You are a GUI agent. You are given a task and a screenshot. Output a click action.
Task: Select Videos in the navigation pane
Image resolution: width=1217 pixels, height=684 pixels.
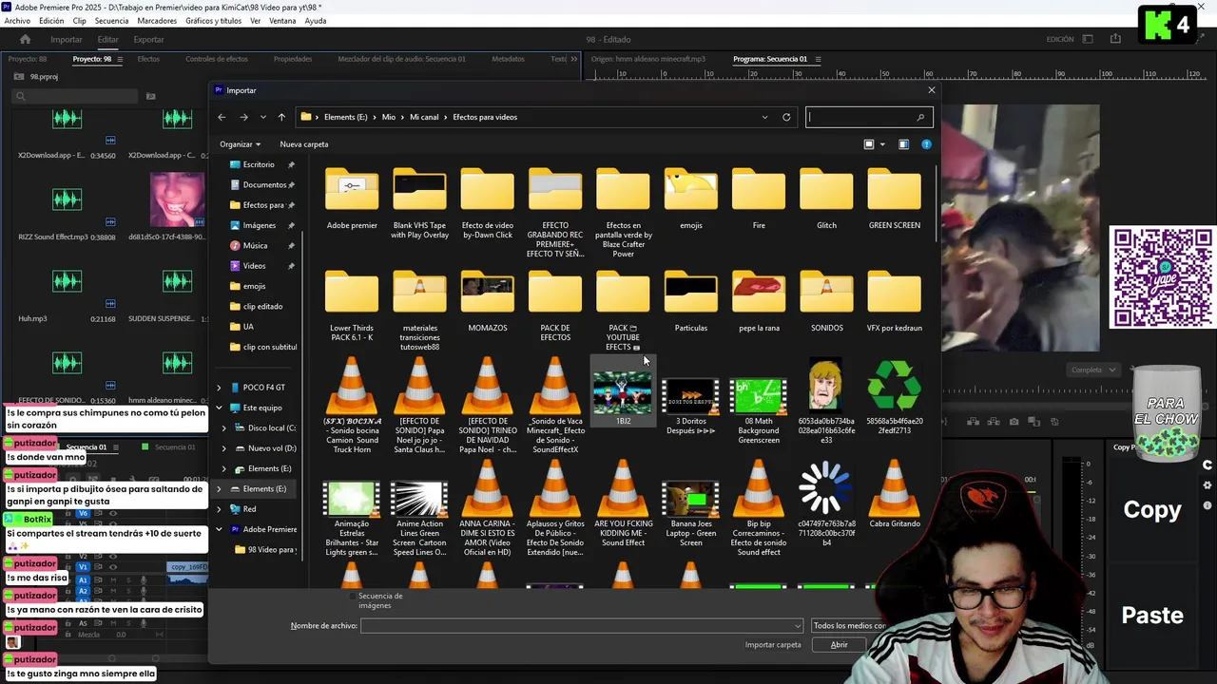pos(254,266)
